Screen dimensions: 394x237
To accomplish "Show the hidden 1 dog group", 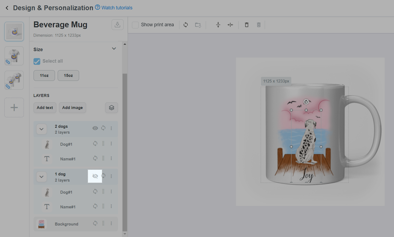I will [95, 176].
